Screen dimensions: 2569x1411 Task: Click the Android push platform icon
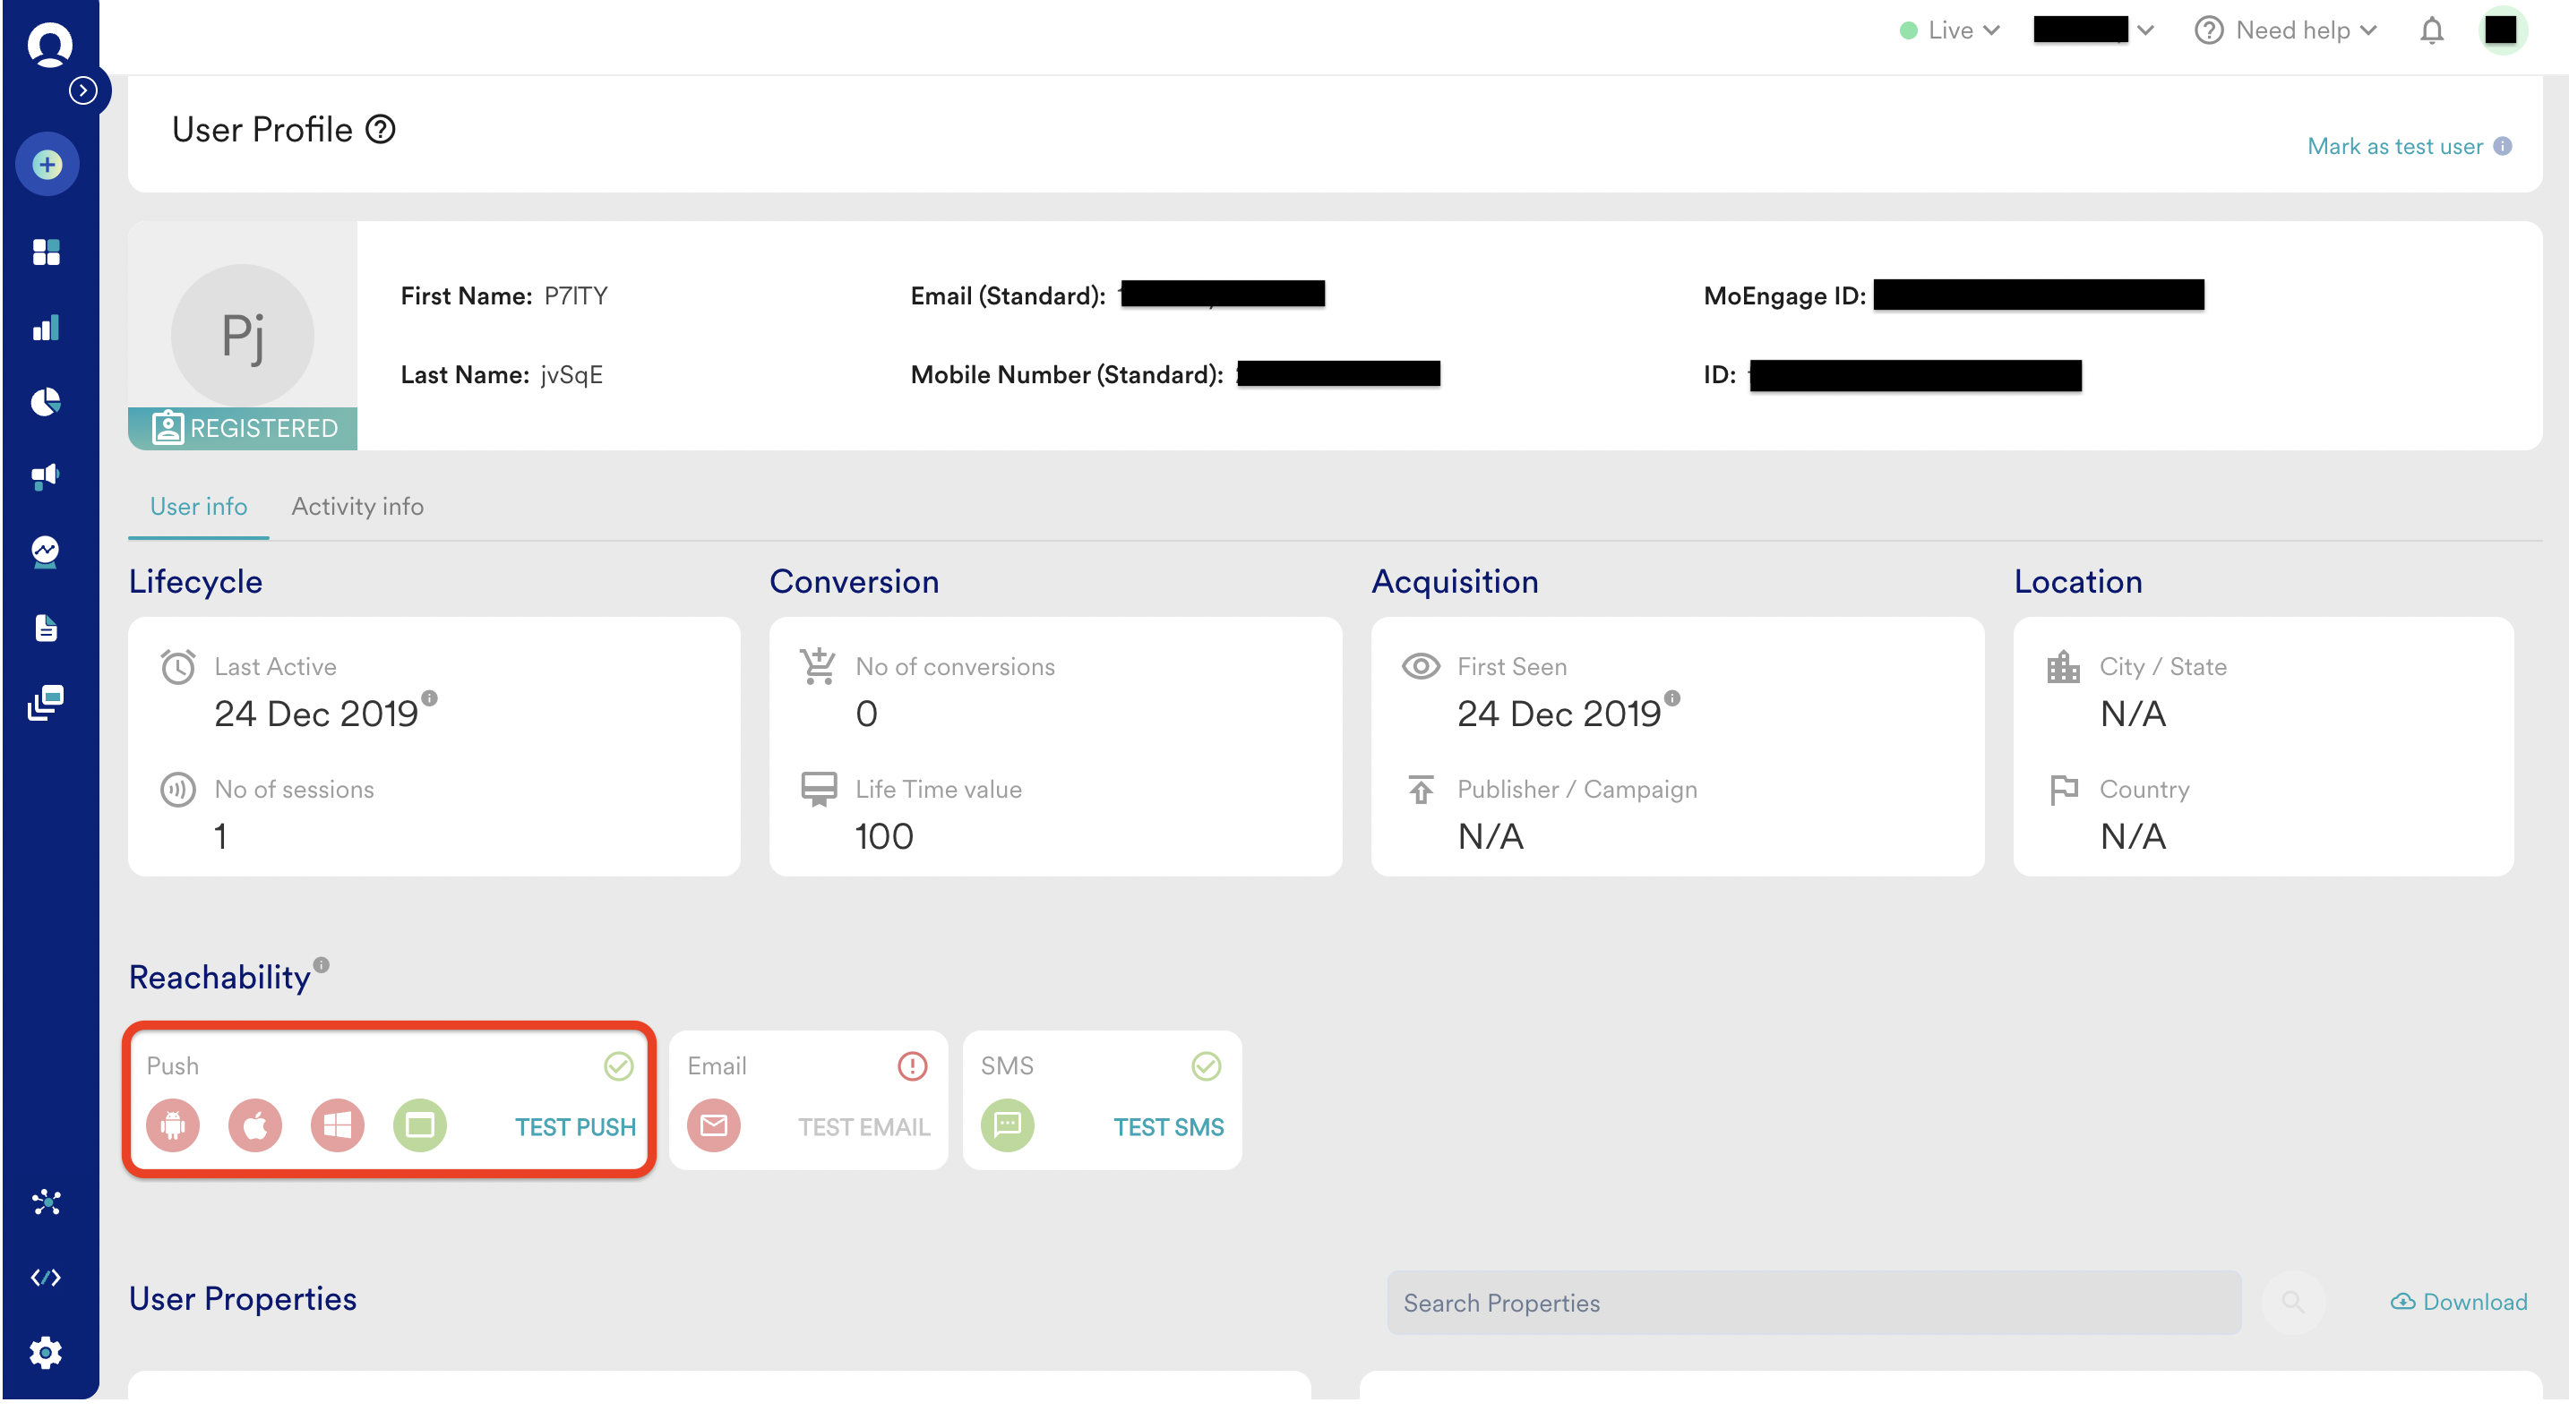(x=173, y=1126)
